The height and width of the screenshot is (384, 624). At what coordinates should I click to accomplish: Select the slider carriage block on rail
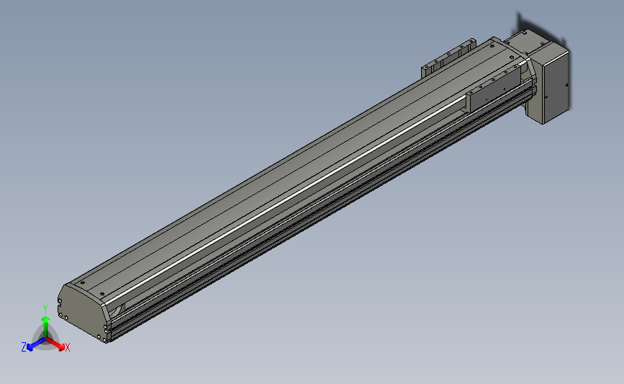point(494,87)
